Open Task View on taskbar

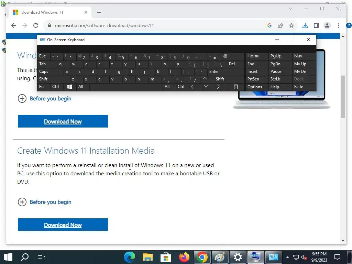coord(41,257)
